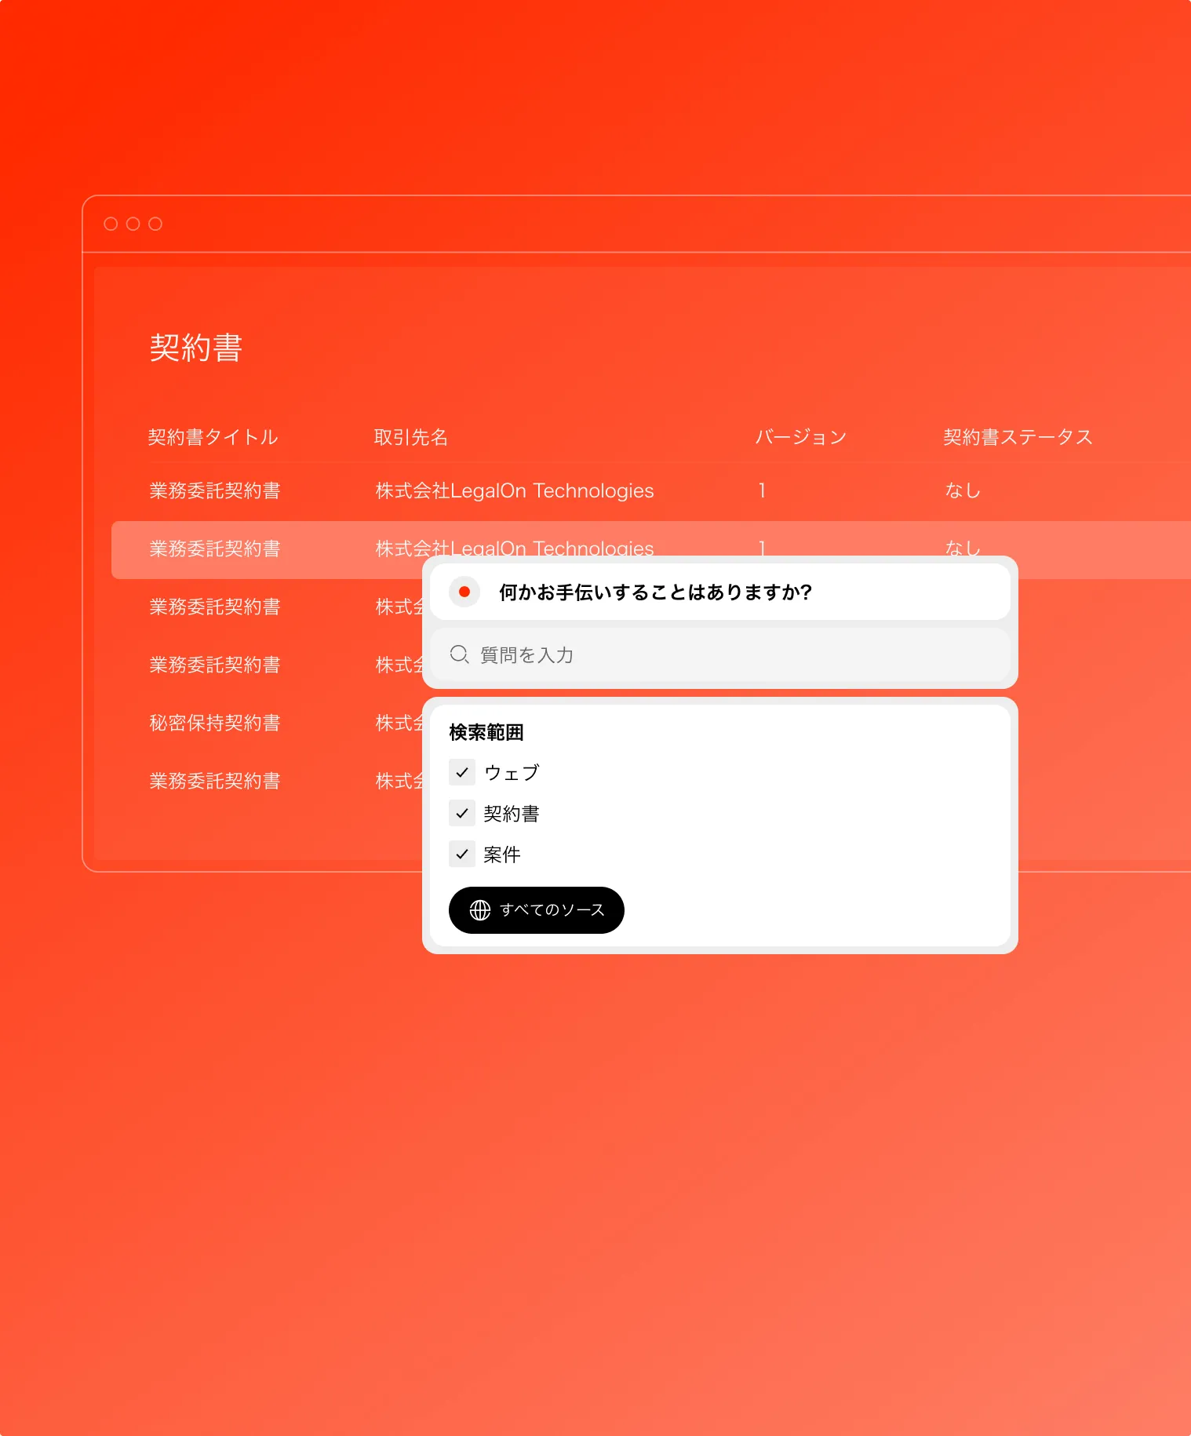Uncheck the 契約書 checkbox
1191x1436 pixels.
point(462,813)
